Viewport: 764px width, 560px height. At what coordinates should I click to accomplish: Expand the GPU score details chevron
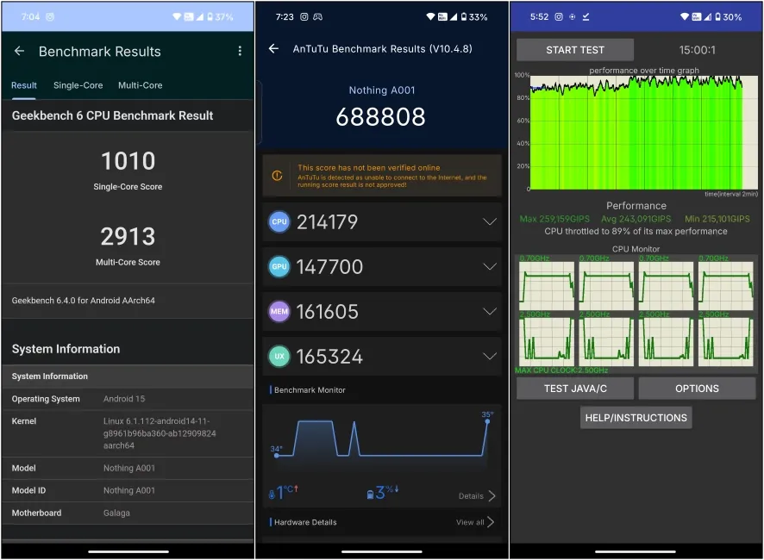coord(490,266)
